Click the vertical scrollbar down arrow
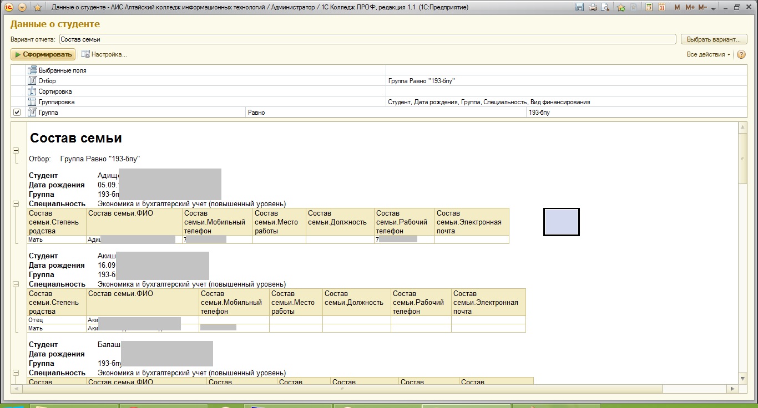 point(742,378)
